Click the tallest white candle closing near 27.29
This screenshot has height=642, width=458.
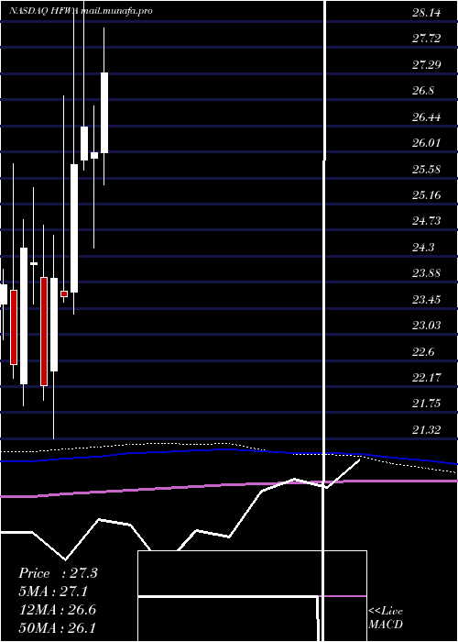pyautogui.click(x=104, y=113)
